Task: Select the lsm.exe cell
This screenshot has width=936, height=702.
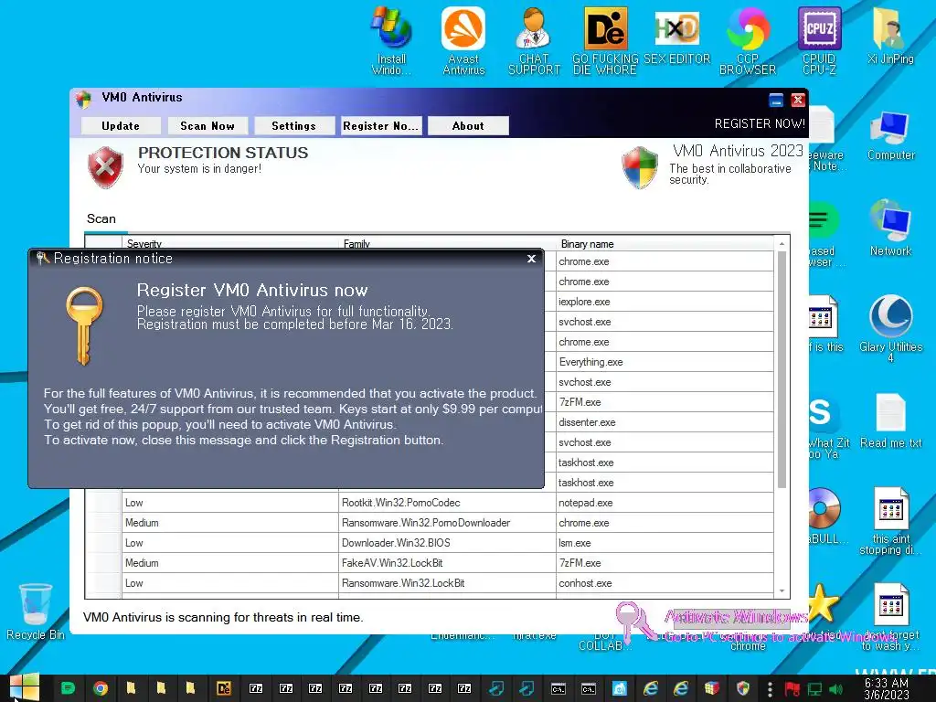Action: click(x=665, y=543)
